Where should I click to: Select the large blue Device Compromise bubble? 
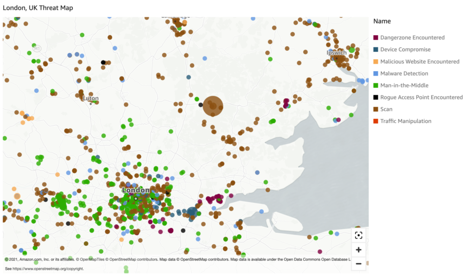click(x=192, y=212)
